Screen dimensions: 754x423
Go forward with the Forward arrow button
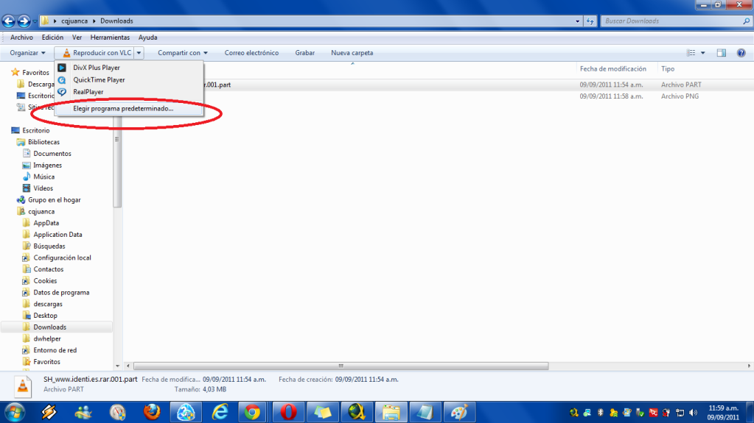tap(24, 21)
